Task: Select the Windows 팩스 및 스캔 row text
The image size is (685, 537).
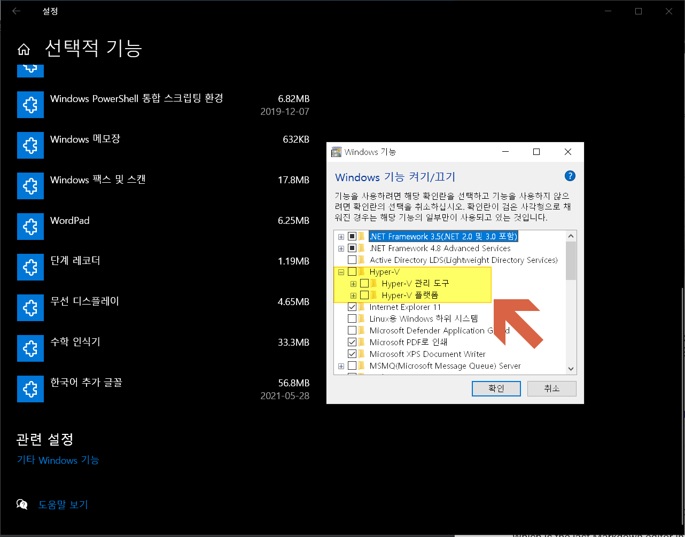Action: point(98,180)
